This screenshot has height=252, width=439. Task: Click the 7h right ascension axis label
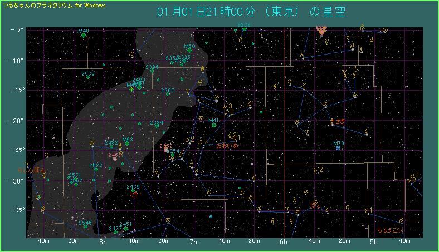coord(193,242)
